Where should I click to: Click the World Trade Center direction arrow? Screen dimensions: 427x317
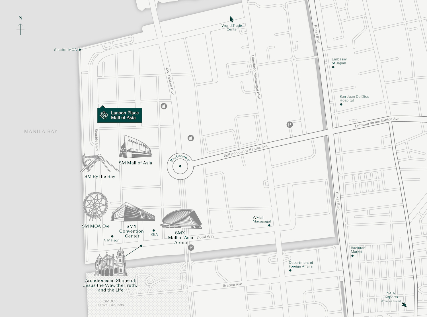pyautogui.click(x=232, y=19)
